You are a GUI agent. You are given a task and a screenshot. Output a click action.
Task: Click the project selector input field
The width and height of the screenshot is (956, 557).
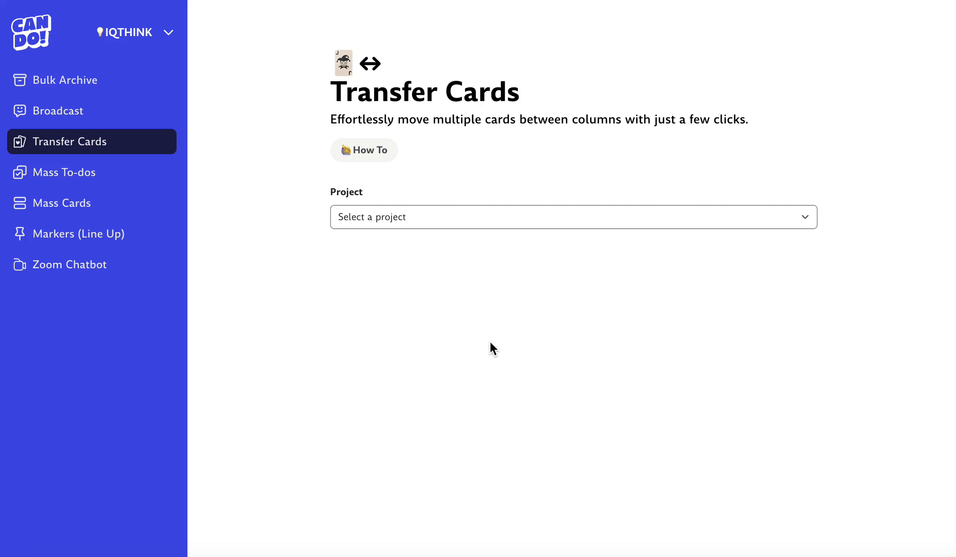coord(574,217)
